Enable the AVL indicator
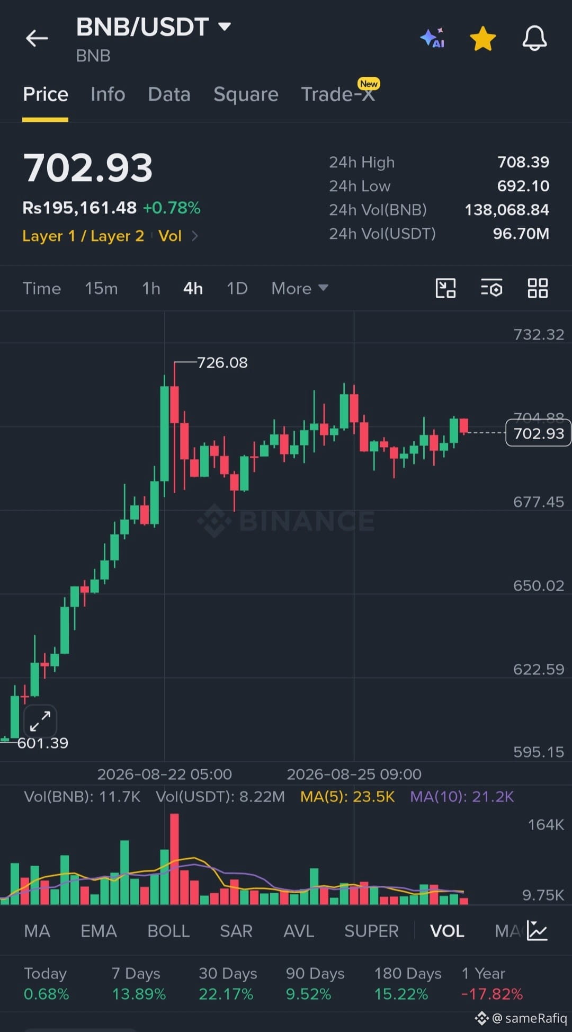The image size is (572, 1032). pos(299,931)
